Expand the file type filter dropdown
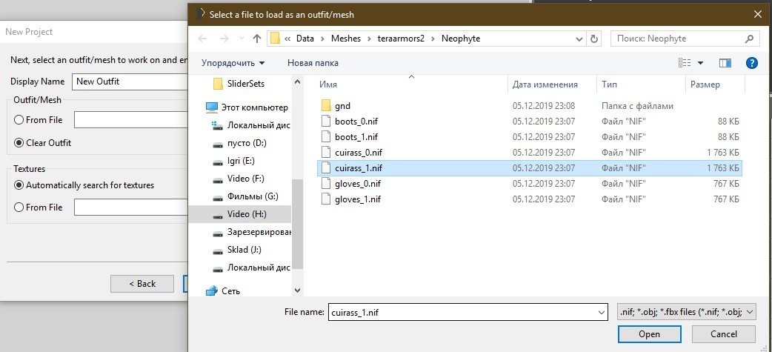This screenshot has width=772, height=352. click(x=750, y=313)
